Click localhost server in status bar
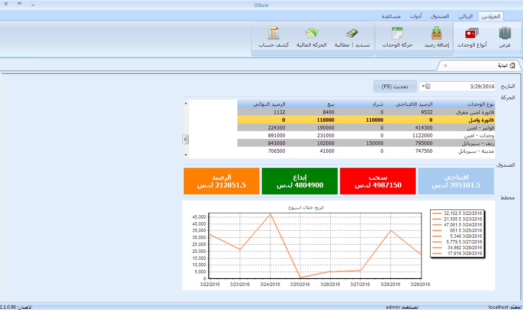 (498, 307)
